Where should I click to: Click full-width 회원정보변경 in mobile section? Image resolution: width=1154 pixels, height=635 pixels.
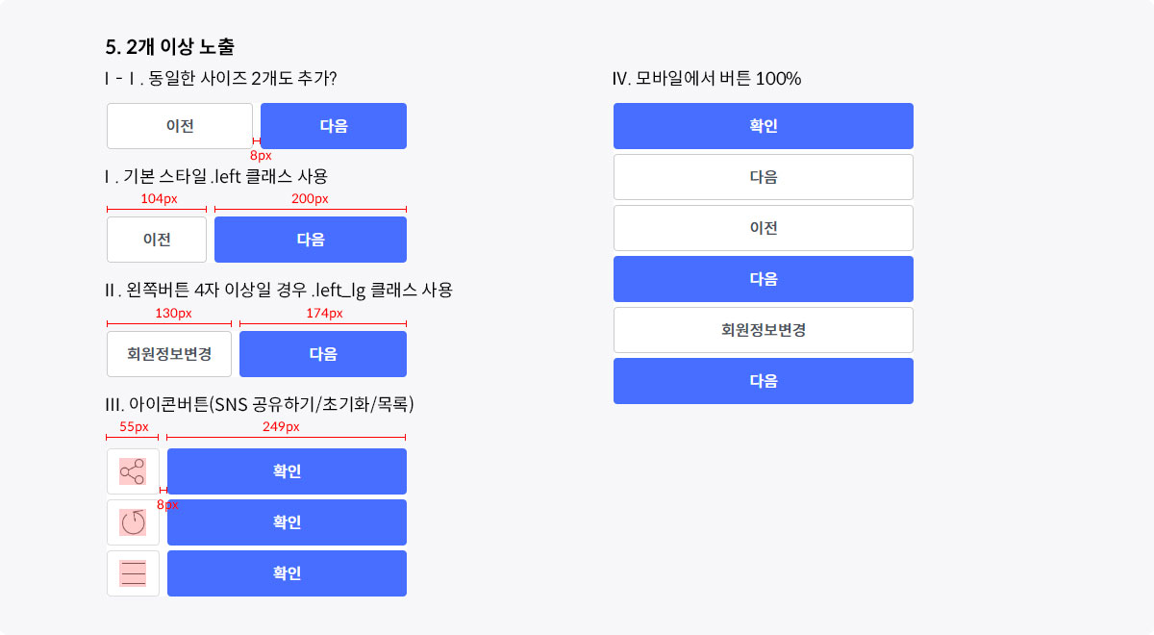coord(764,330)
